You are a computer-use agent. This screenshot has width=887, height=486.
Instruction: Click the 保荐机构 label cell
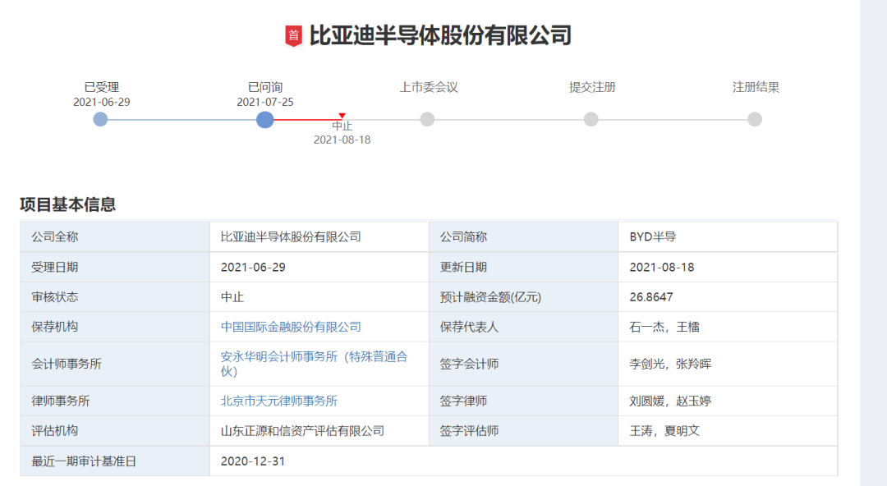coord(115,327)
